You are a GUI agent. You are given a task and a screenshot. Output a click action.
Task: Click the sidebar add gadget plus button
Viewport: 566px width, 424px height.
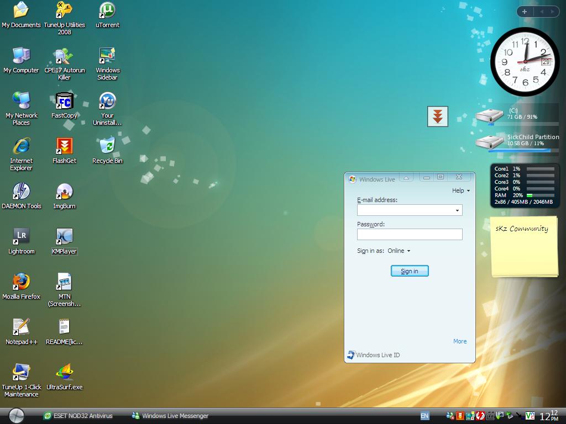[x=525, y=12]
